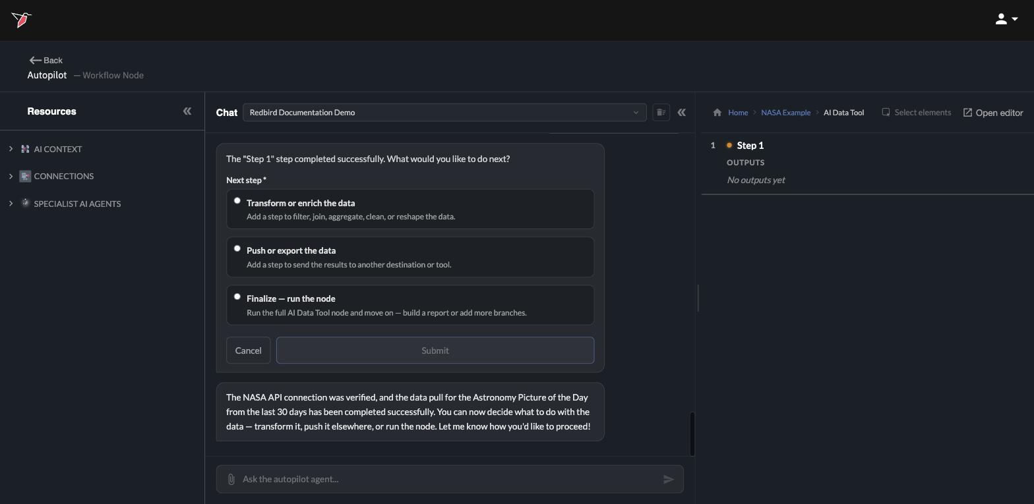Image resolution: width=1034 pixels, height=504 pixels.
Task: Click the Resources panel heading
Action: pos(51,111)
